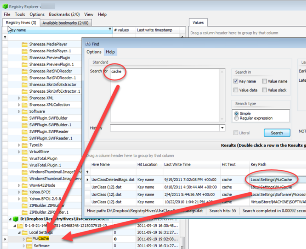Image resolution: width=306 pixels, height=249 pixels.
Task: Click the Shareaza.XML folder icon
Action: [x=25, y=98]
